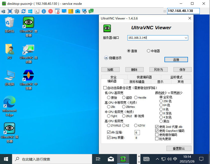This screenshot has width=210, height=164.
Task: Switch to 监听模式 tab
Action: point(176,77)
